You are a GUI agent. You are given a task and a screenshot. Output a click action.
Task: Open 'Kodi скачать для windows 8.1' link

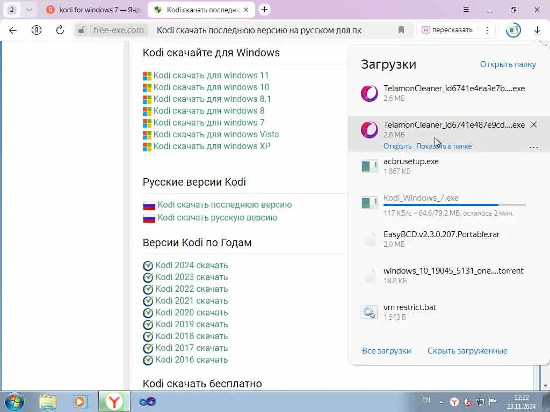[212, 99]
